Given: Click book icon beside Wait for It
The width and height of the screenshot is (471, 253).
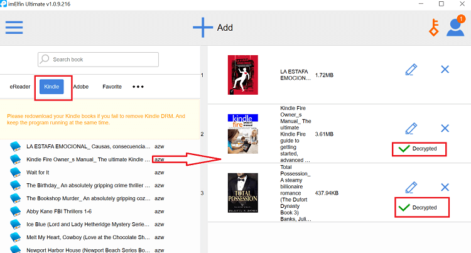Looking at the screenshot, I should pyautogui.click(x=15, y=172).
